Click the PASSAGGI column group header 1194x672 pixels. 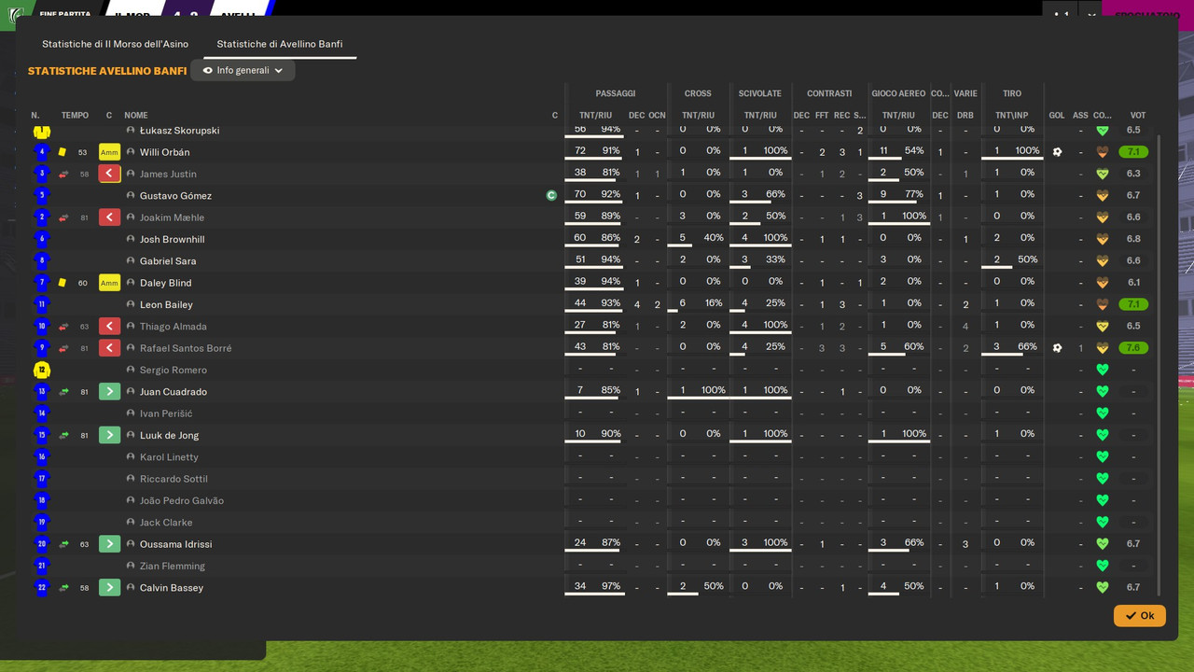pyautogui.click(x=616, y=93)
